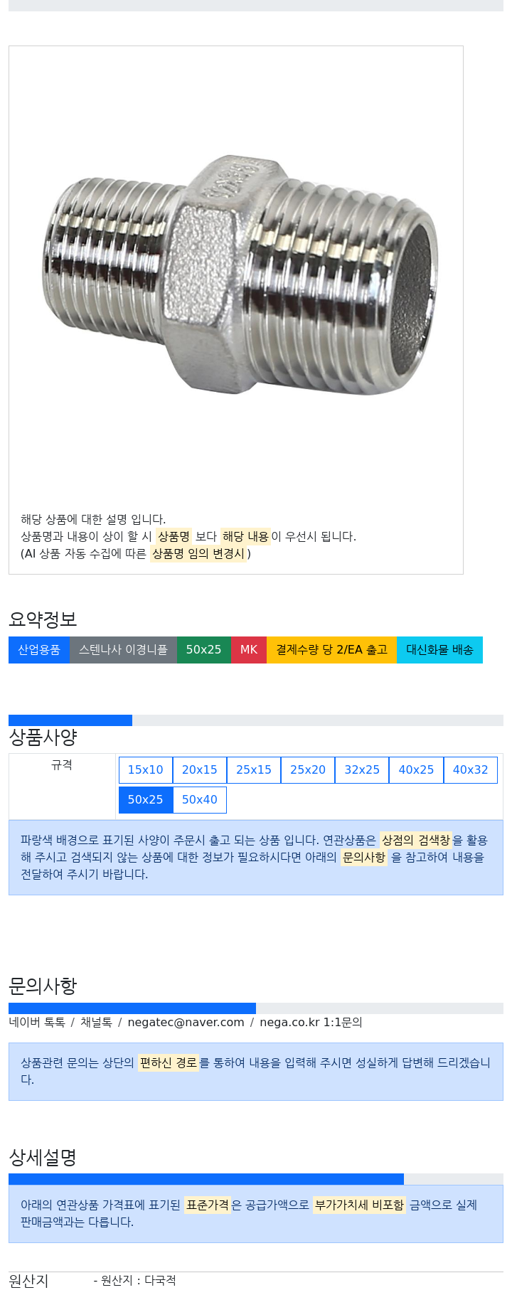
Task: Click the 산업용품 blue tag
Action: point(39,649)
